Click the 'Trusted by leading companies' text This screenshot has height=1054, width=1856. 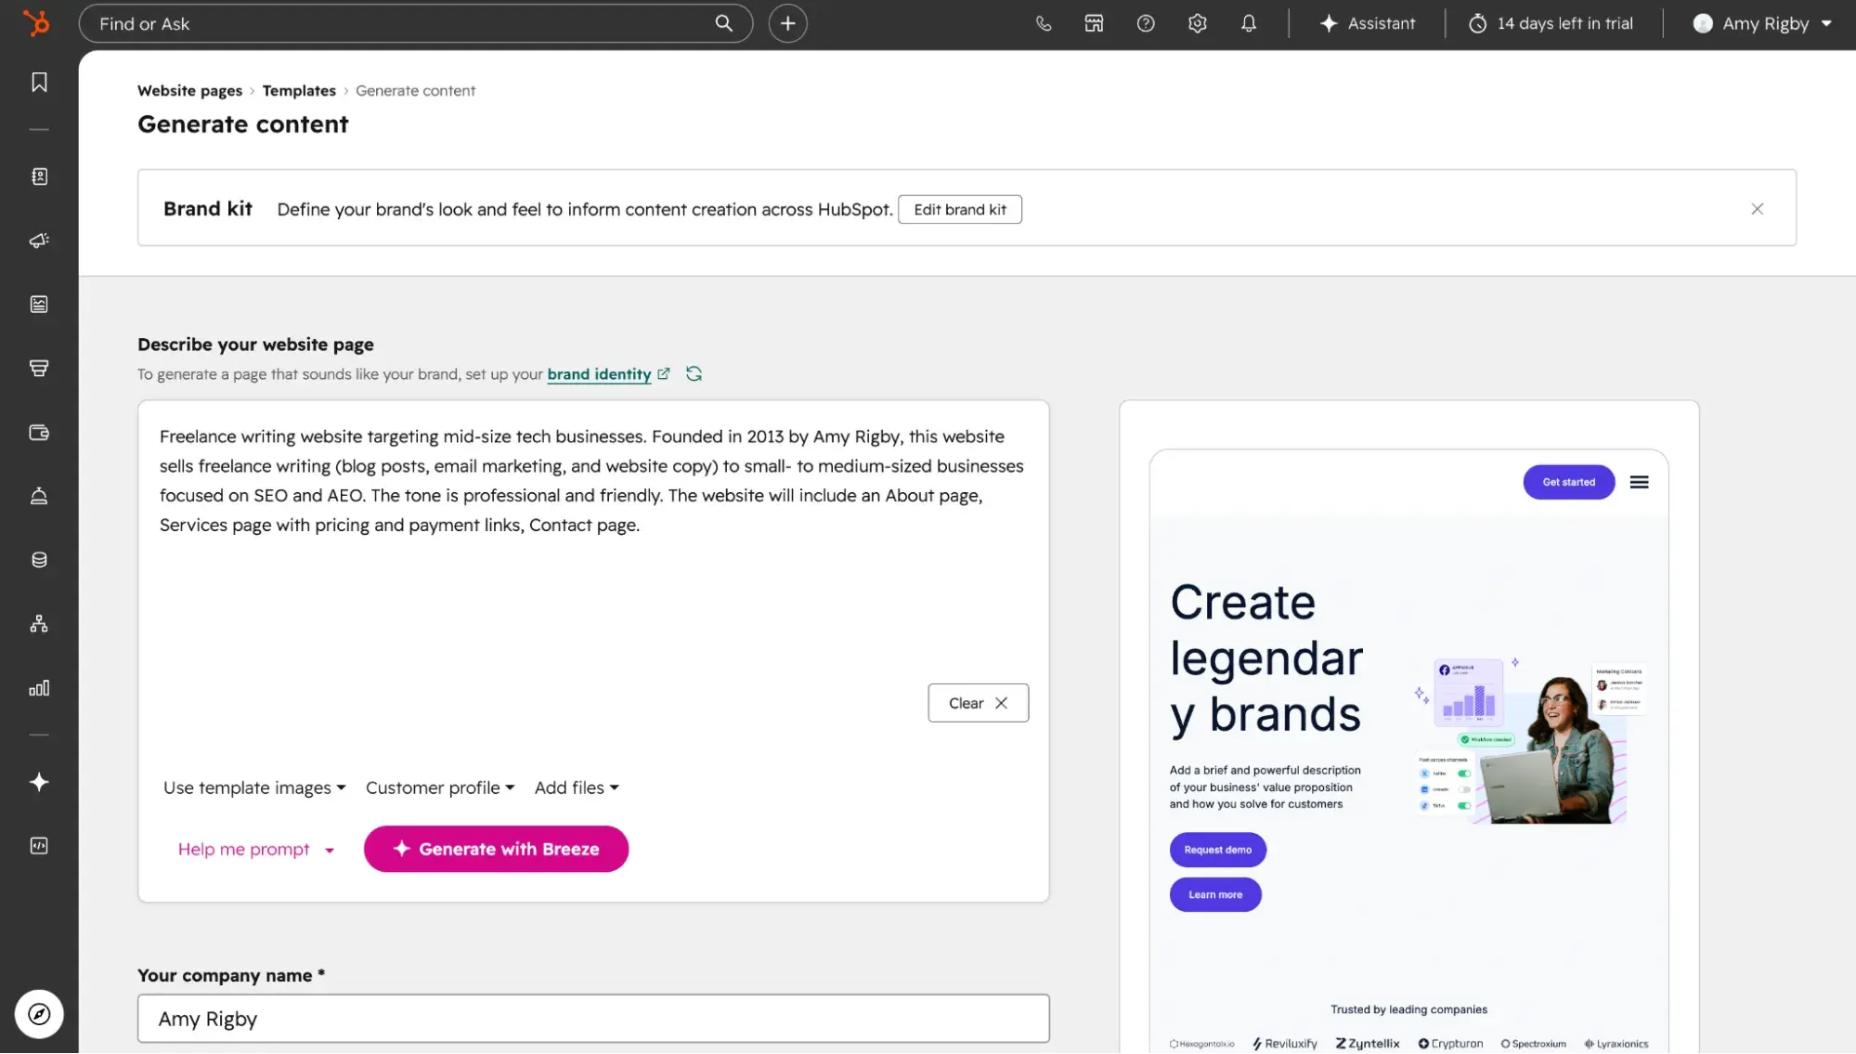click(x=1408, y=1010)
